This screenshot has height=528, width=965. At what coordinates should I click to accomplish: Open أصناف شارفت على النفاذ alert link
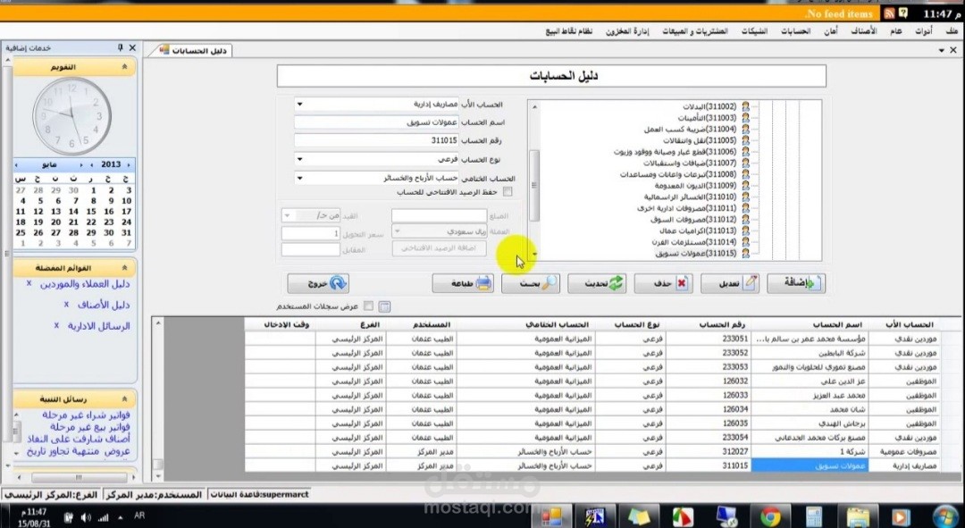click(79, 439)
